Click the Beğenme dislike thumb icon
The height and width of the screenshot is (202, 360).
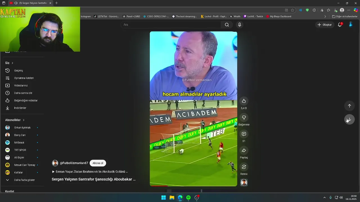[x=244, y=118]
